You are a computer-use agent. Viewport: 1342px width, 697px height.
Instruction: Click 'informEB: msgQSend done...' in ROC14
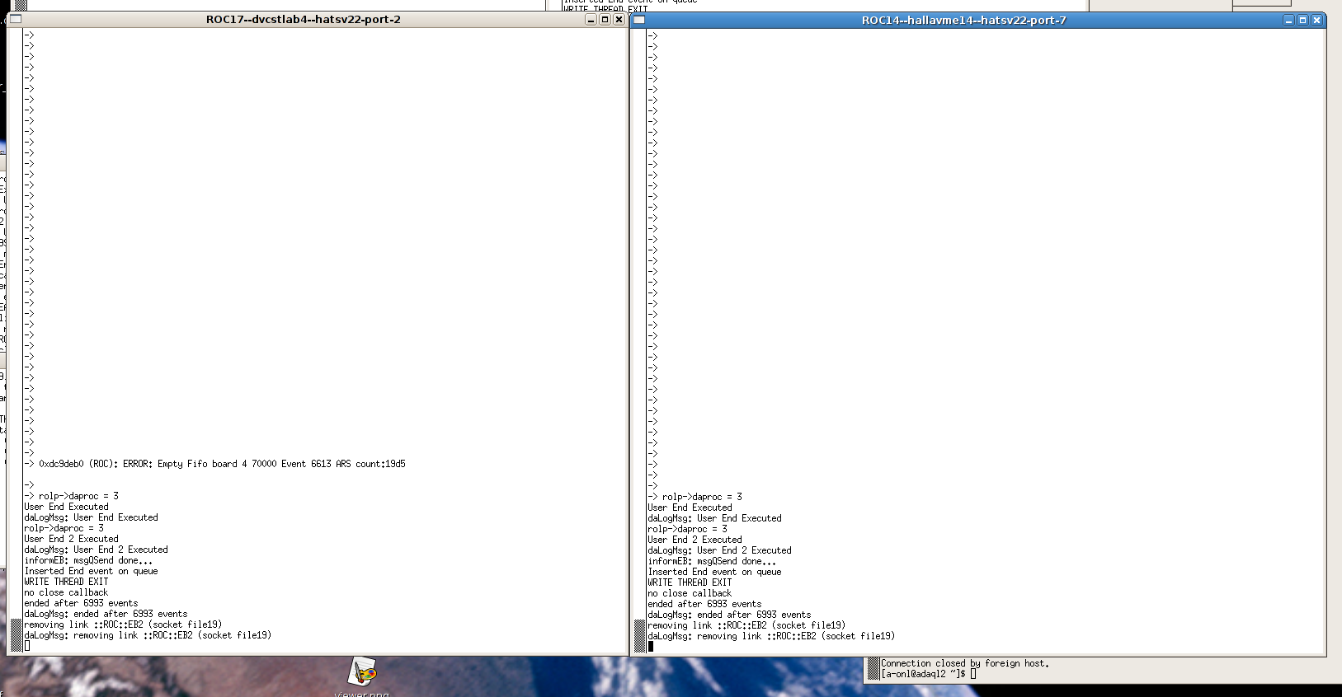point(712,561)
